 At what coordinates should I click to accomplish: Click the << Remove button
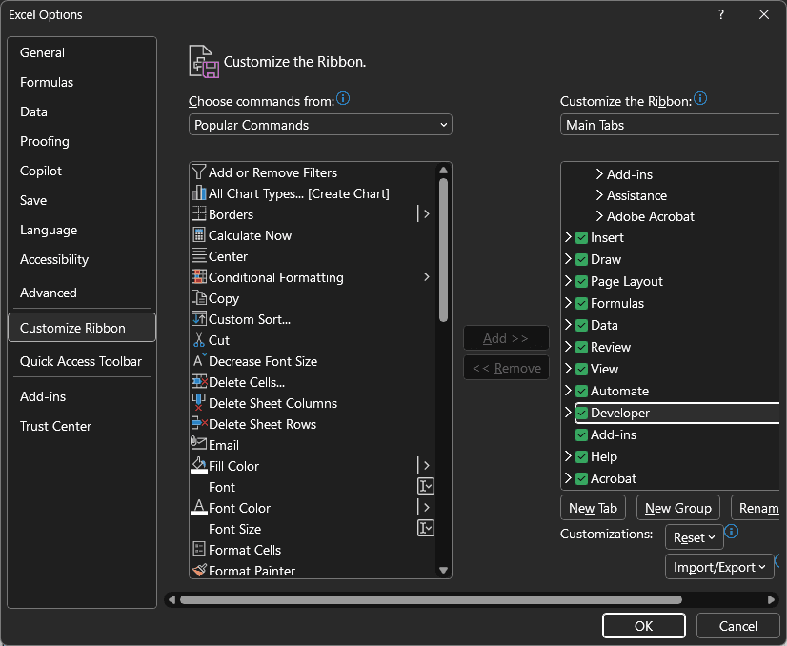tap(506, 368)
